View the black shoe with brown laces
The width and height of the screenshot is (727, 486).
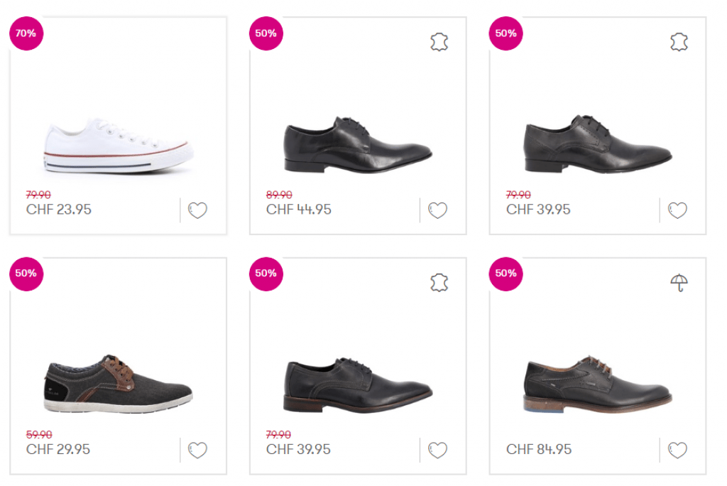click(x=598, y=384)
